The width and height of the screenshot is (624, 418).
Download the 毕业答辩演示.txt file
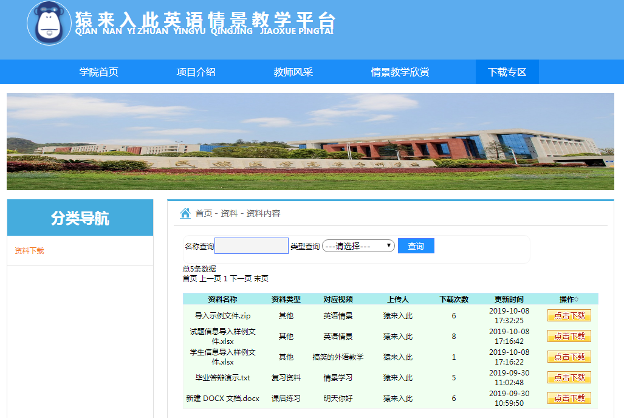click(569, 377)
